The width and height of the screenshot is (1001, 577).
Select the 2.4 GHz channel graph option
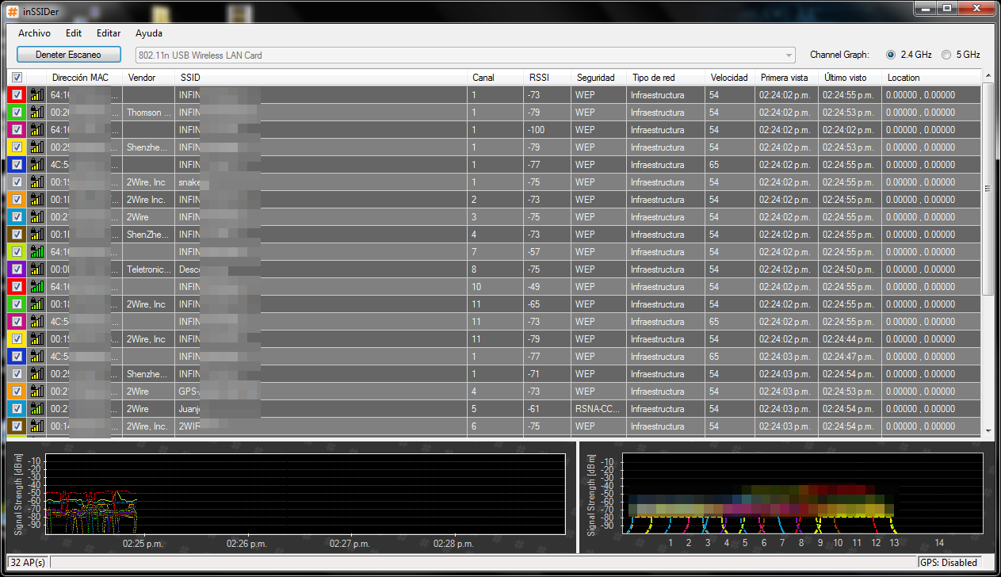coord(891,55)
